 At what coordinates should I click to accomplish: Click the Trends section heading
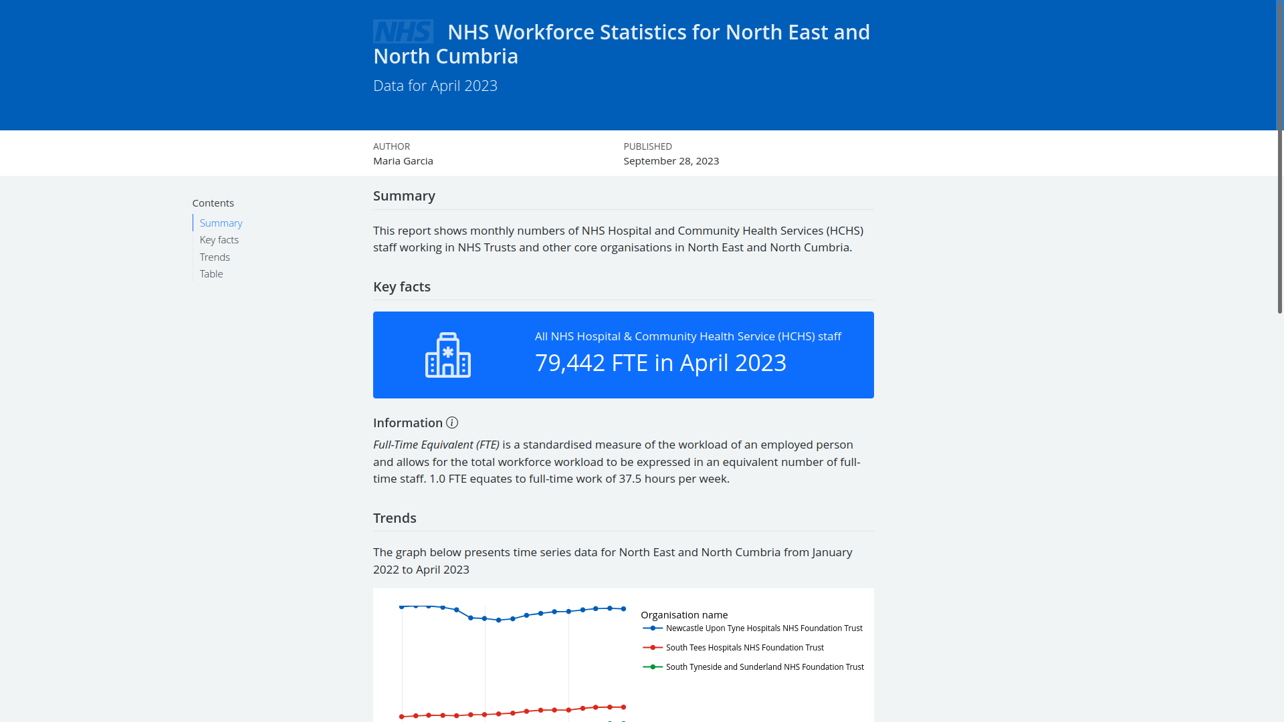click(395, 518)
